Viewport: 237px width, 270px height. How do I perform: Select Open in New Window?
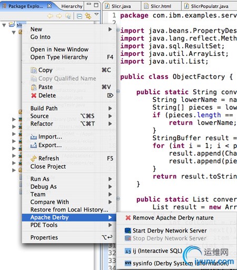click(x=69, y=50)
